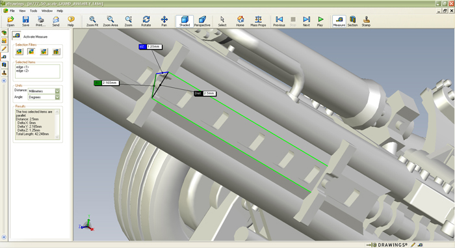Select the Pan tool

pyautogui.click(x=164, y=21)
